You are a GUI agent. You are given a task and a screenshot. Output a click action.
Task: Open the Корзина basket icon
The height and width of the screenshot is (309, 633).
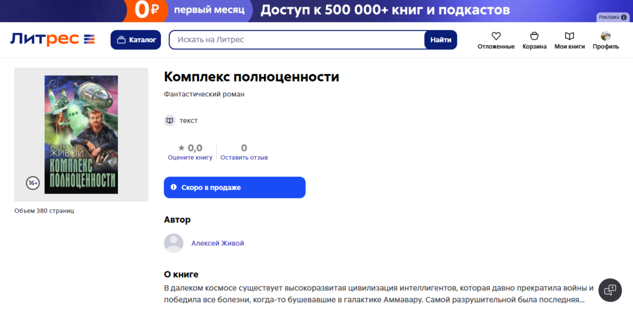[534, 36]
